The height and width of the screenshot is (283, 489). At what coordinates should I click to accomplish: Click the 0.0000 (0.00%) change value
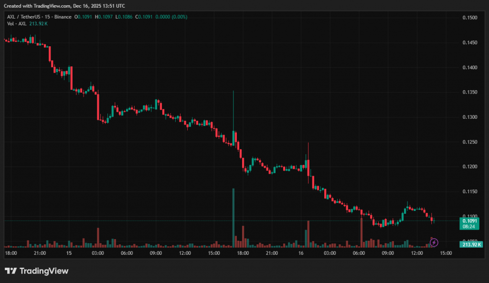172,17
